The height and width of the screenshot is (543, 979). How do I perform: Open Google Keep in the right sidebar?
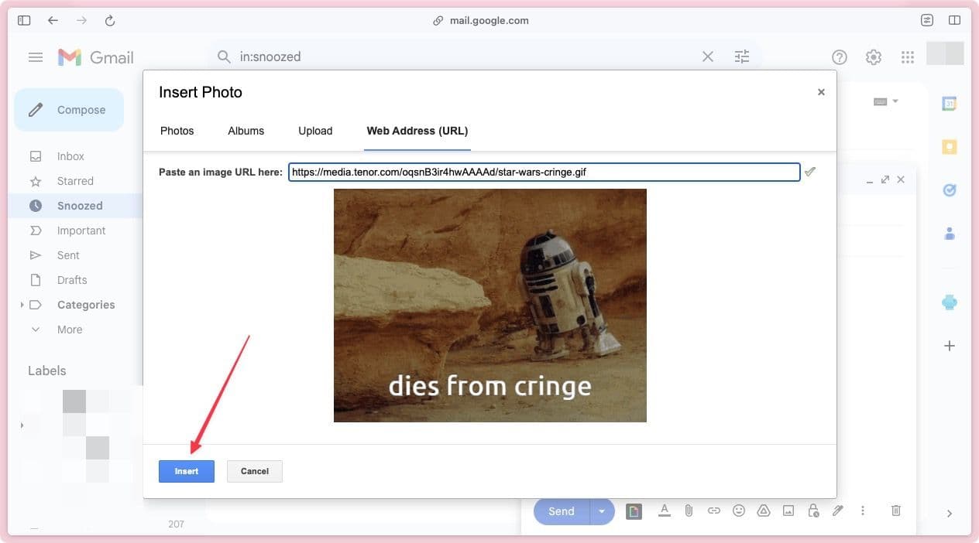coord(950,146)
